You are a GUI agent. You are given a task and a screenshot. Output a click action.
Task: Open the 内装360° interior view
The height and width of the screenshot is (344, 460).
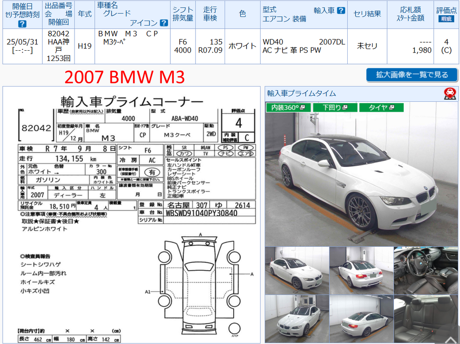pos(288,107)
